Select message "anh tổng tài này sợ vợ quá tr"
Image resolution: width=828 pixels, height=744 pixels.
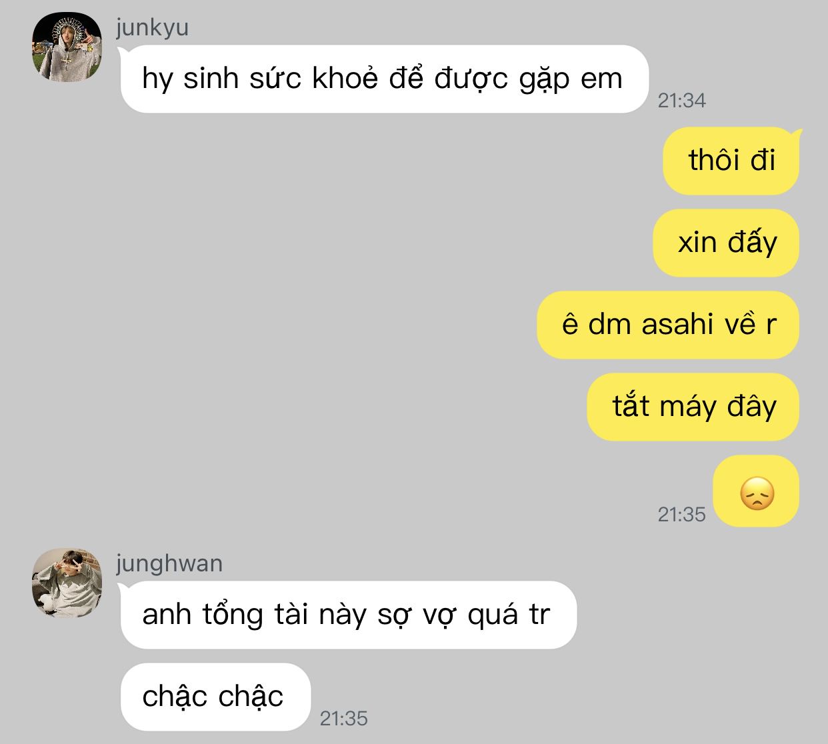pos(348,615)
